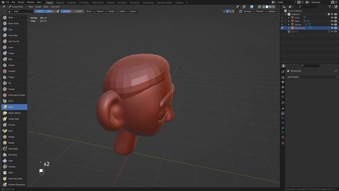
Task: Select the Nudge brush tool
Action: 14,137
